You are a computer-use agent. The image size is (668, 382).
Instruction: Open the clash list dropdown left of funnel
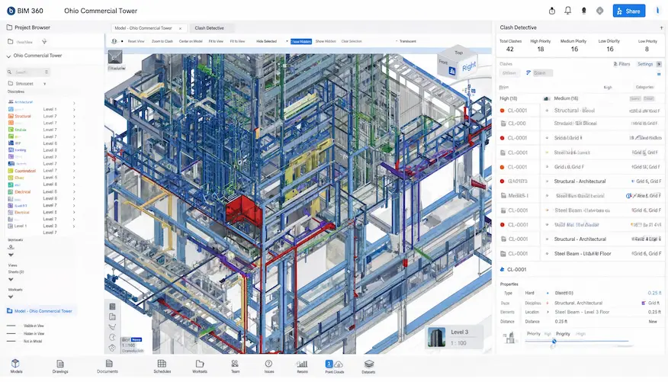coord(509,73)
